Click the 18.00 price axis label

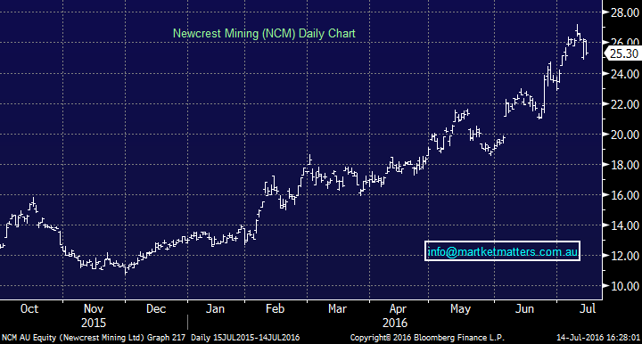click(625, 165)
